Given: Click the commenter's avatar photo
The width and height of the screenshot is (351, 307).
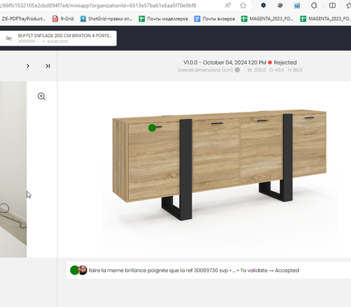Looking at the screenshot, I should point(83,270).
